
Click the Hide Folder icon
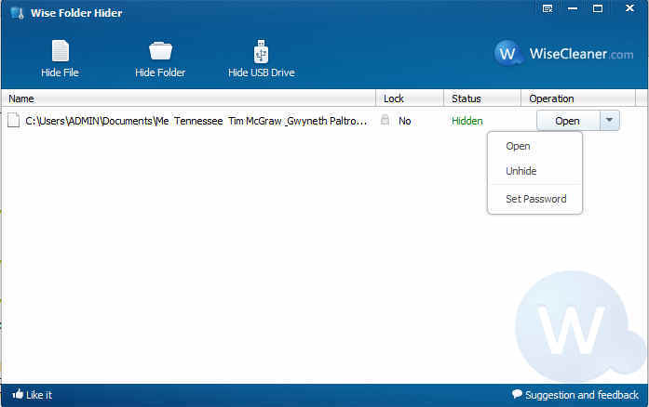(160, 51)
